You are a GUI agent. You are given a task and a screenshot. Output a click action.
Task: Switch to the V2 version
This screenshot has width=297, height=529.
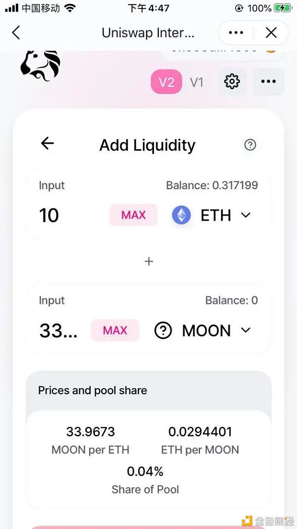coord(166,82)
